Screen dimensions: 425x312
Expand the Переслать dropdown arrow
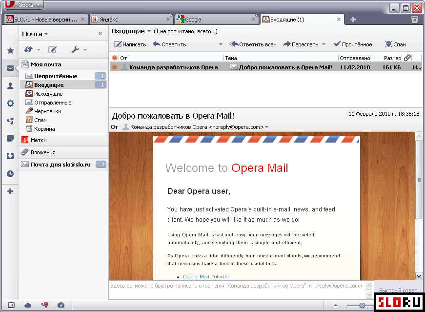coord(324,44)
